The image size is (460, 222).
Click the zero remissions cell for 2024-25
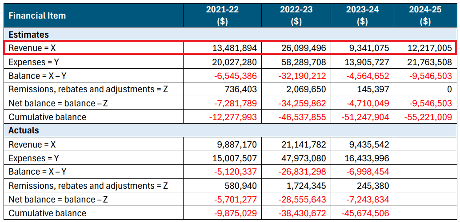point(449,90)
